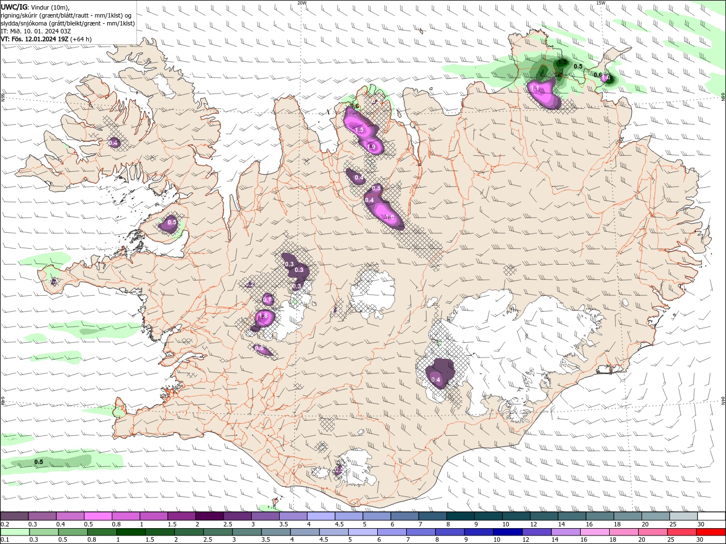This screenshot has height=544, width=726.
Task: Click the bright pink 0.5 swatch in the snow scale
Action: (x=98, y=516)
